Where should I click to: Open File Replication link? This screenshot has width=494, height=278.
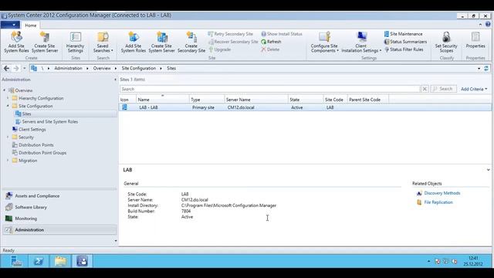(x=438, y=202)
